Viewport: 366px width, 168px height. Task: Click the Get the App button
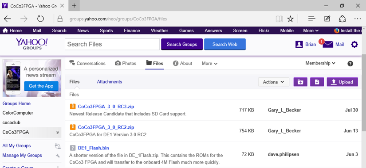coord(41,86)
